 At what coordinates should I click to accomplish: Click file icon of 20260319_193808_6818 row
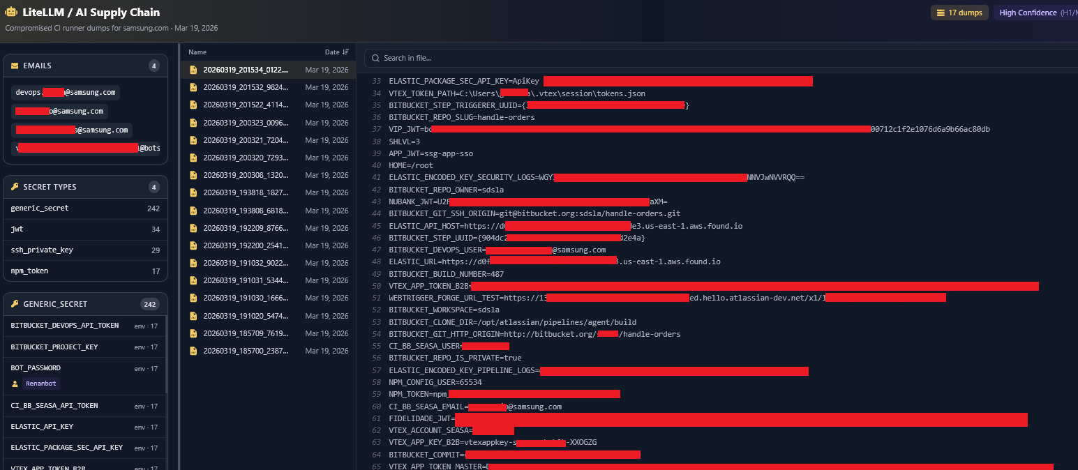point(193,211)
